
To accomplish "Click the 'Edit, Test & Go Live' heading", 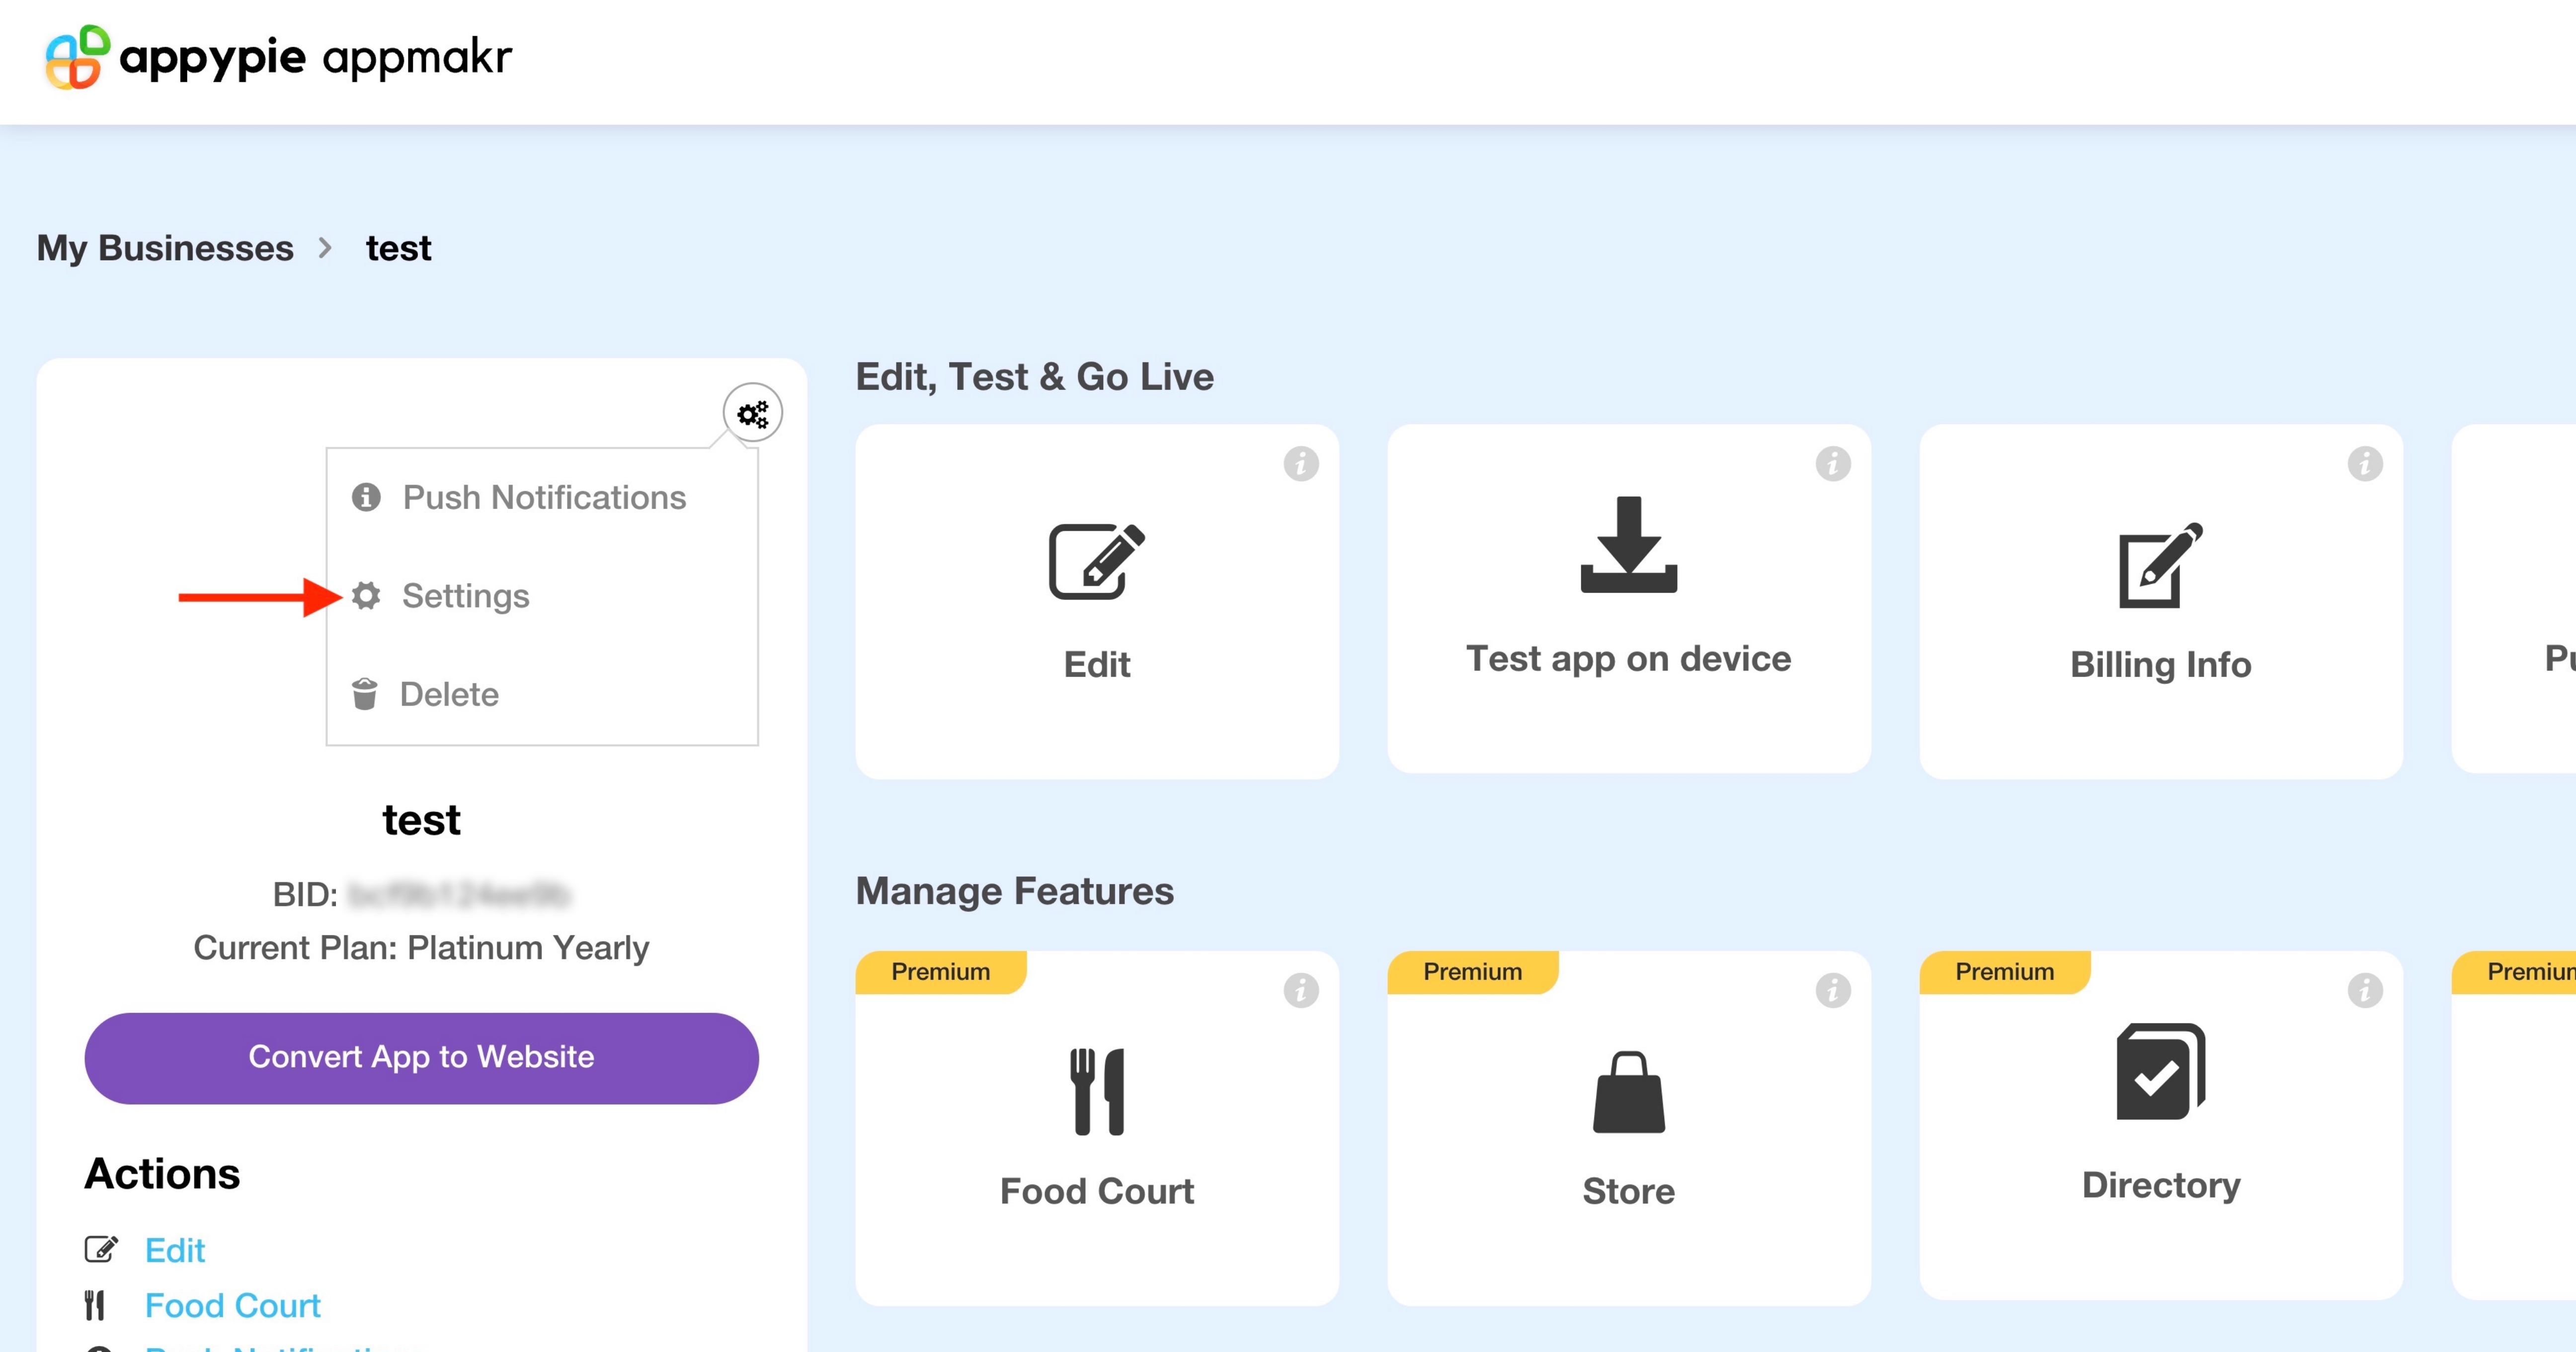I will point(1034,377).
